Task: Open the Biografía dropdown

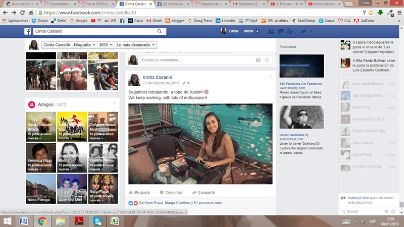Action: (x=84, y=45)
